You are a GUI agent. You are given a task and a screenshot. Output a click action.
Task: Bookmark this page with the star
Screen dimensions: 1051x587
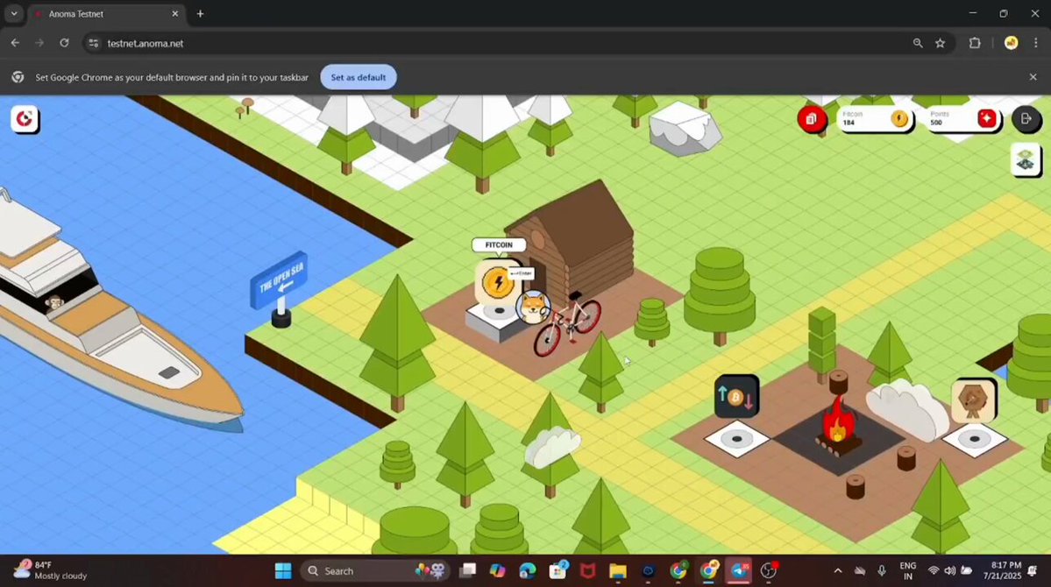[940, 43]
